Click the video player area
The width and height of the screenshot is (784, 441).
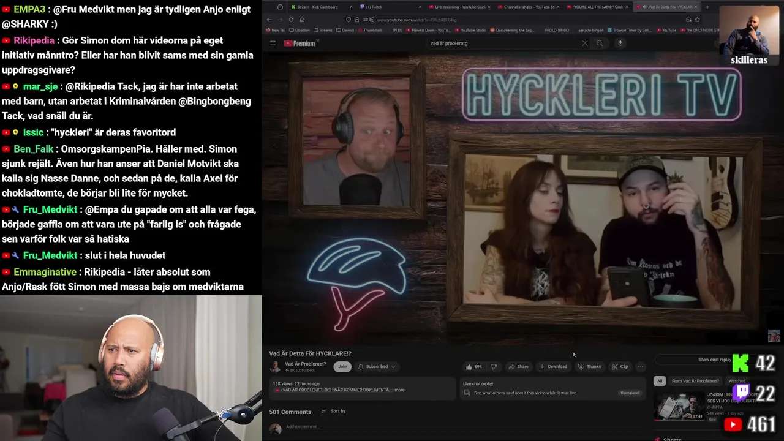(x=522, y=199)
